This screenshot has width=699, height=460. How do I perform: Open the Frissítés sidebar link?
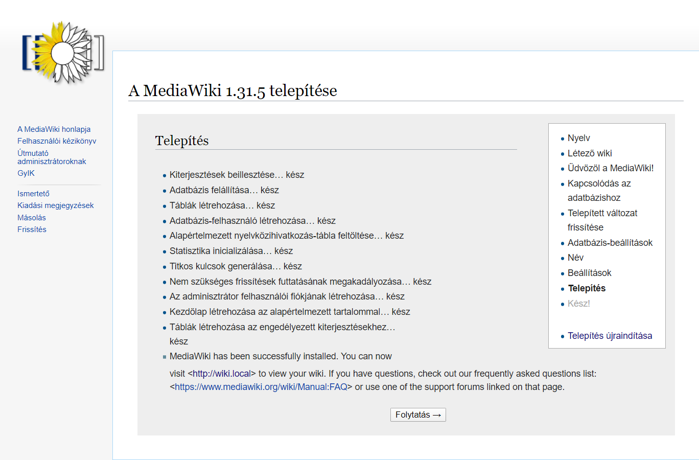(32, 229)
